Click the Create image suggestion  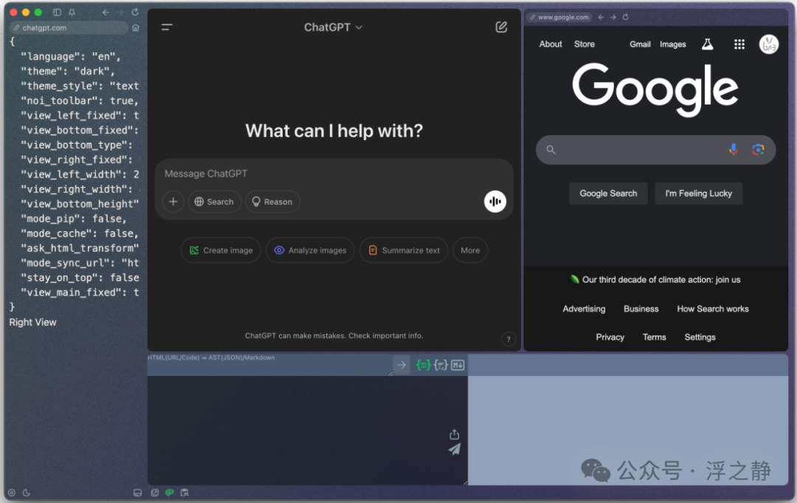tap(221, 251)
